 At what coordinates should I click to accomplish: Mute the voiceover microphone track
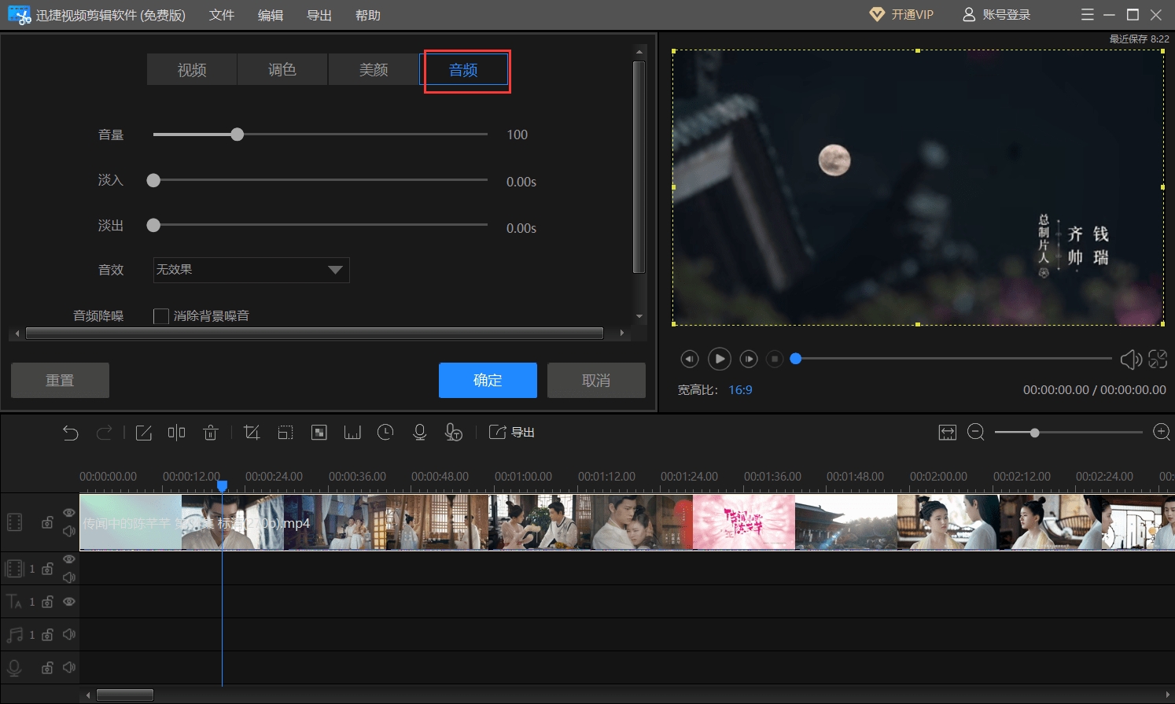[69, 667]
